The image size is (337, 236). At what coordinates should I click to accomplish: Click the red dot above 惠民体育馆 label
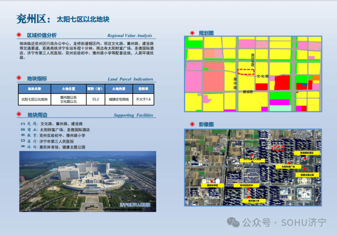(212, 181)
